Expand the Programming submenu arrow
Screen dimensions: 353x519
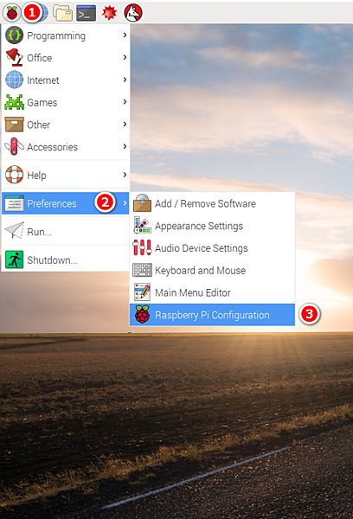pyautogui.click(x=125, y=35)
